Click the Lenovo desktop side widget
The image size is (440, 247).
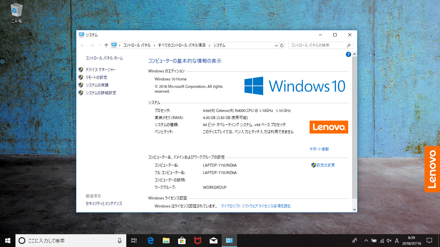click(432, 169)
